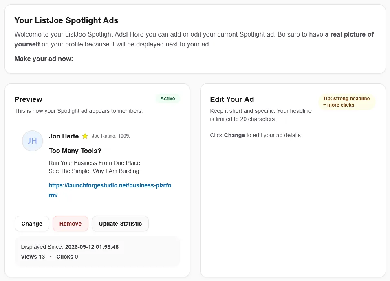The width and height of the screenshot is (390, 281).
Task: Click the Change button
Action: pos(32,224)
